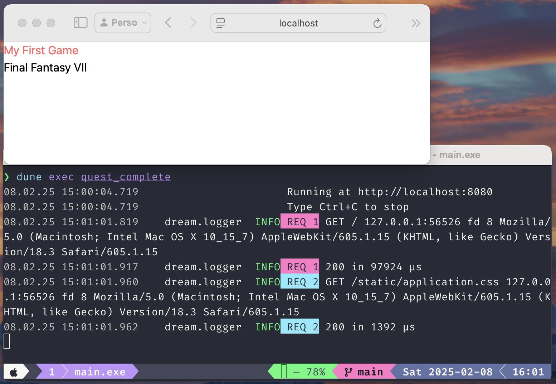The width and height of the screenshot is (556, 384).
Task: Click window number 1 in tmux bar
Action: [52, 372]
